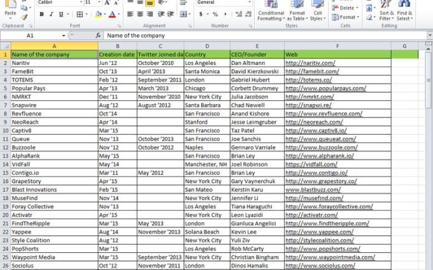Apply cell Borders icon
Screen dimensions: 433x270
click(x=80, y=14)
